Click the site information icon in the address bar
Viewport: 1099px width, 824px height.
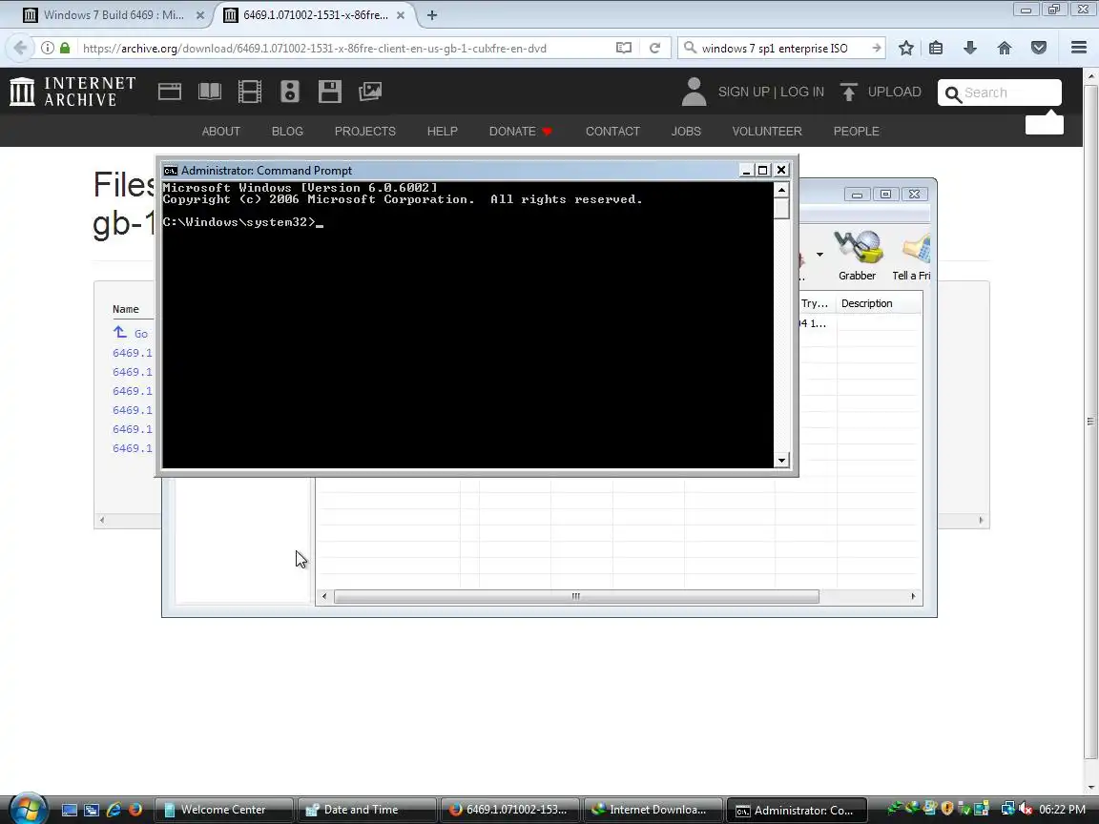pyautogui.click(x=47, y=48)
